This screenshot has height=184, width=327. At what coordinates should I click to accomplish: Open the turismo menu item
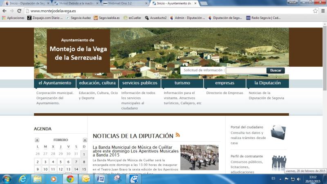click(x=182, y=83)
